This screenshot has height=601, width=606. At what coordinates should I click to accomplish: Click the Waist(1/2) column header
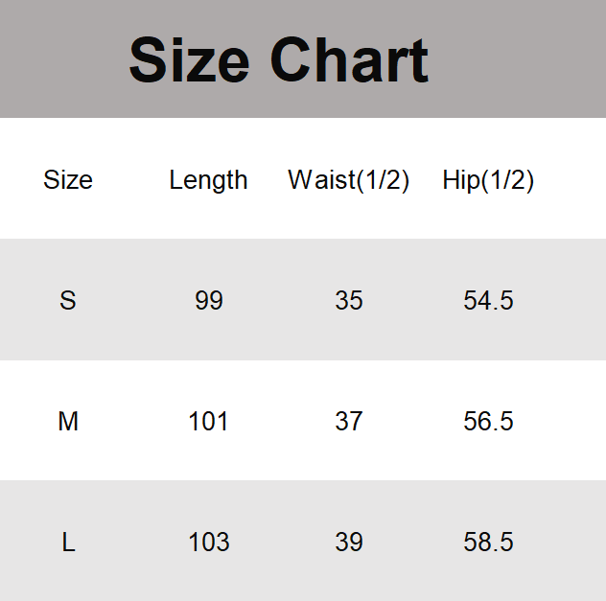(x=349, y=180)
